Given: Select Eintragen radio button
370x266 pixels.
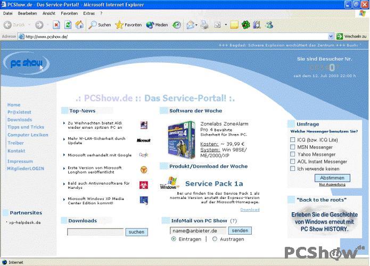Looking at the screenshot, I should (174, 239).
